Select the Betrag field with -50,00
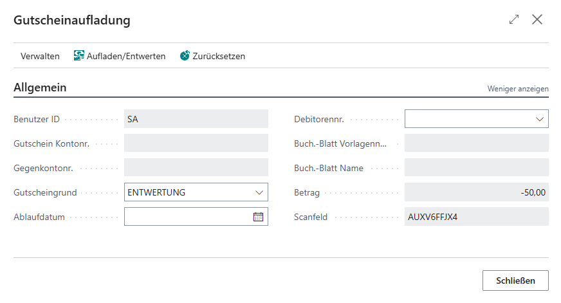 [x=476, y=192]
